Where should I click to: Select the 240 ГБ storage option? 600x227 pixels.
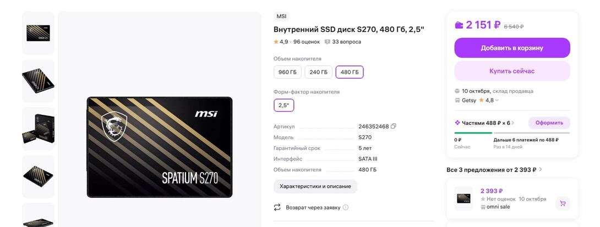(318, 72)
